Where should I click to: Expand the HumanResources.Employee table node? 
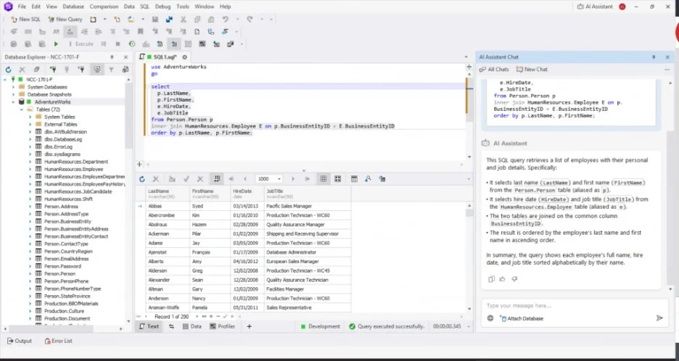click(x=30, y=169)
